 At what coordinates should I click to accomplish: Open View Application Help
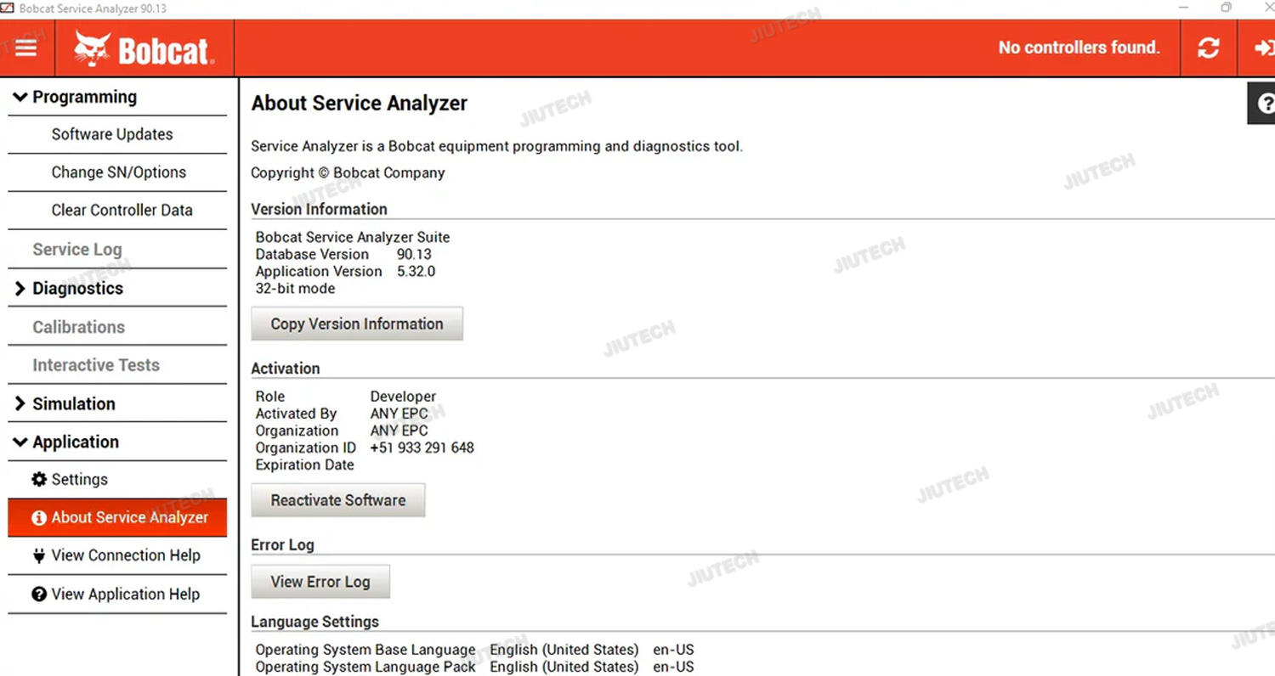pos(117,594)
